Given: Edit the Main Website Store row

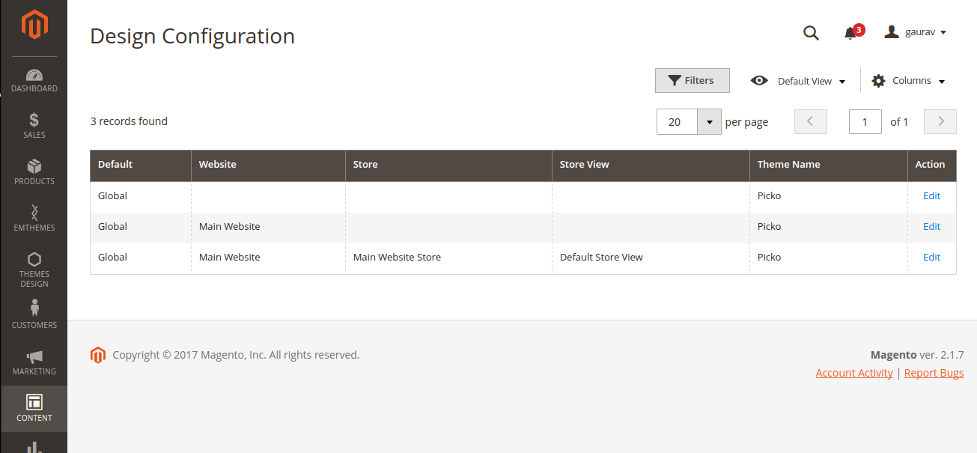Looking at the screenshot, I should pos(931,257).
